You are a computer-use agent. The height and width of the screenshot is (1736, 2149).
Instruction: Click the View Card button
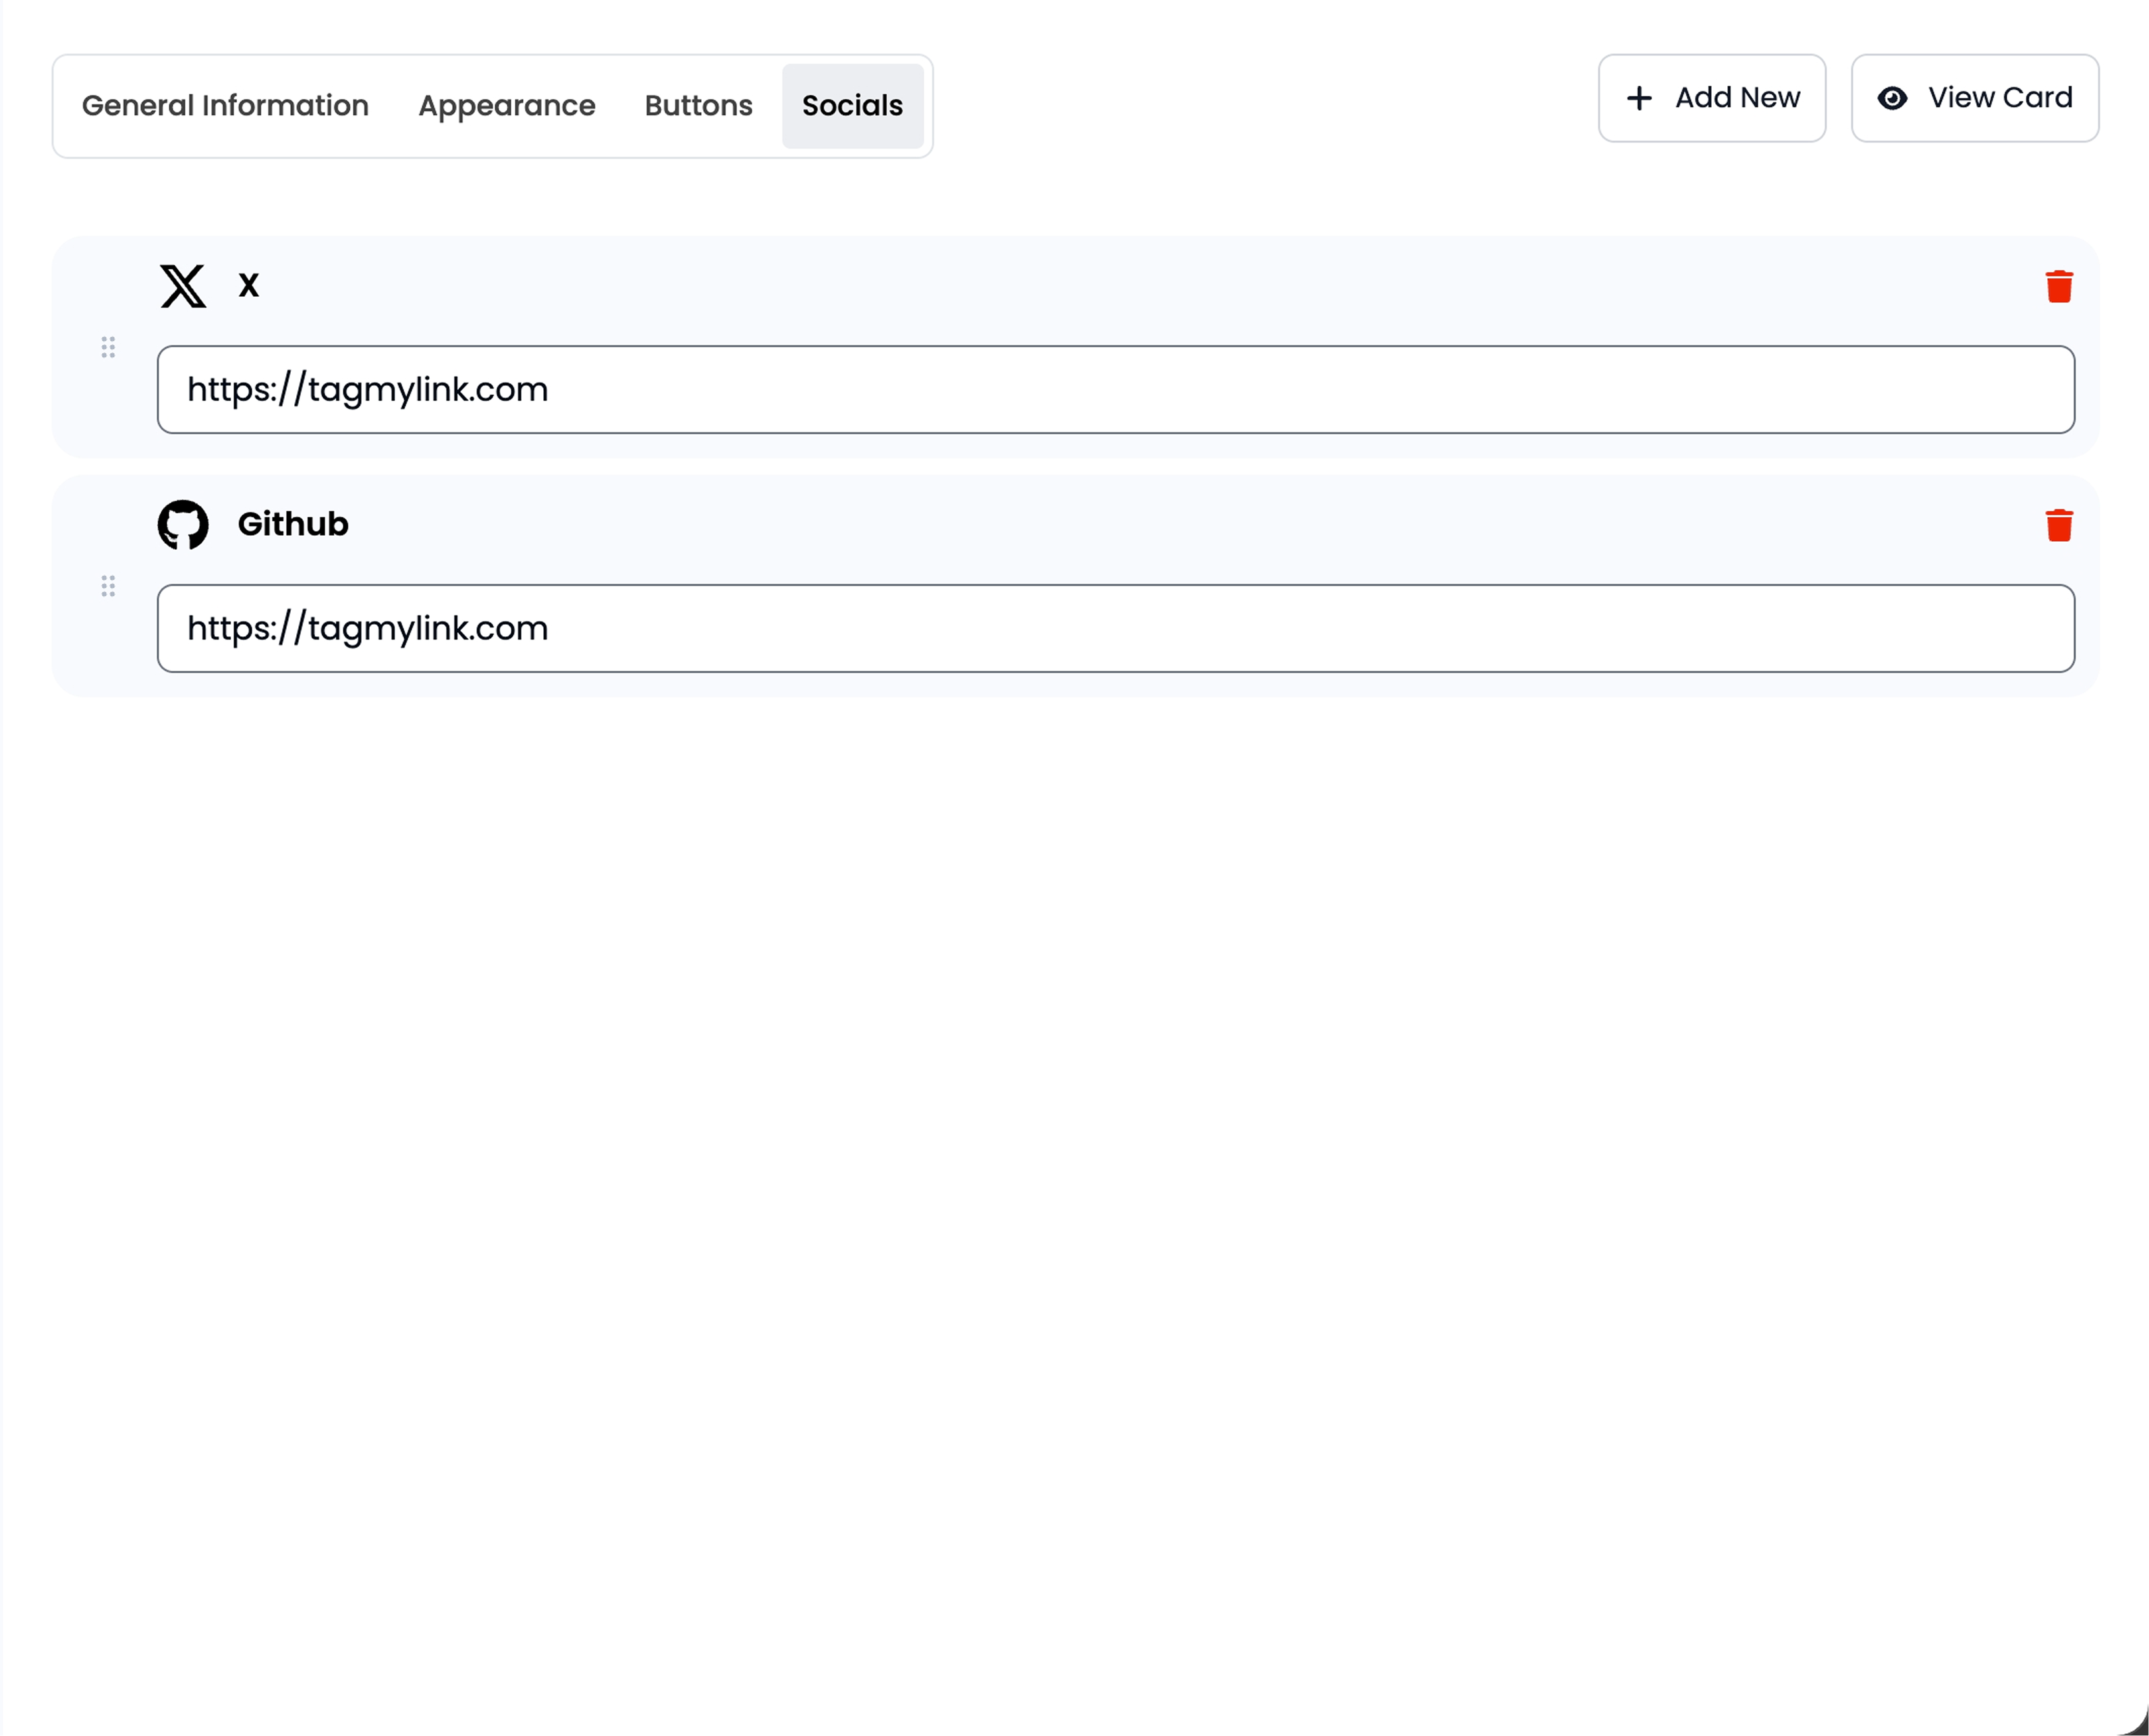[1975, 98]
